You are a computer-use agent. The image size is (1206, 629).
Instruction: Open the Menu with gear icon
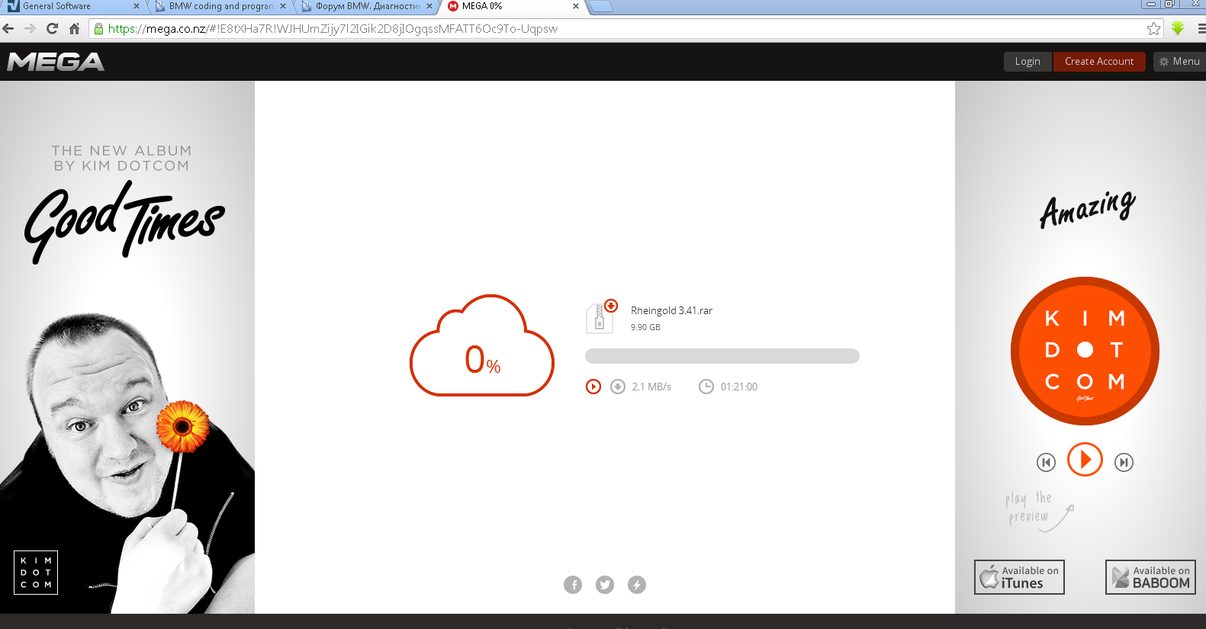pyautogui.click(x=1179, y=62)
